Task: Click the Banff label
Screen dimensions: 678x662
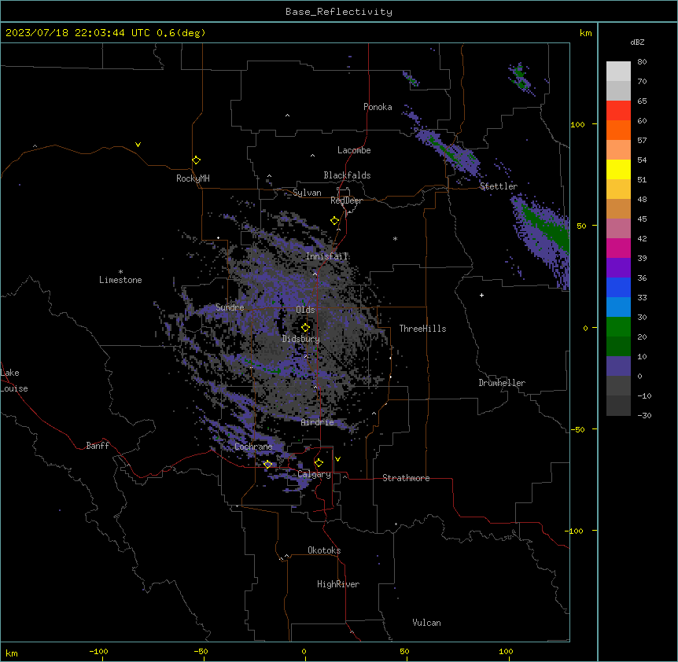Action: 98,446
